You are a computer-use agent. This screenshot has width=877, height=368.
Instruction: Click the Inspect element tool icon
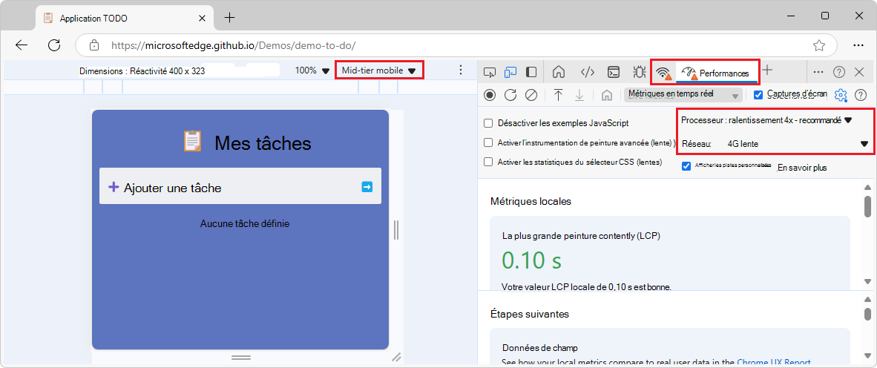pos(490,71)
